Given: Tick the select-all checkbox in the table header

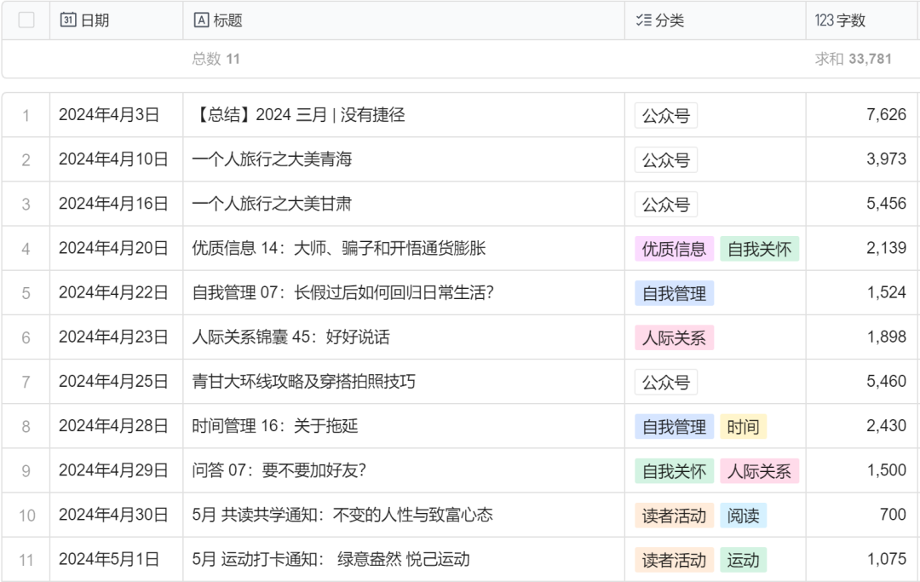Looking at the screenshot, I should [26, 20].
